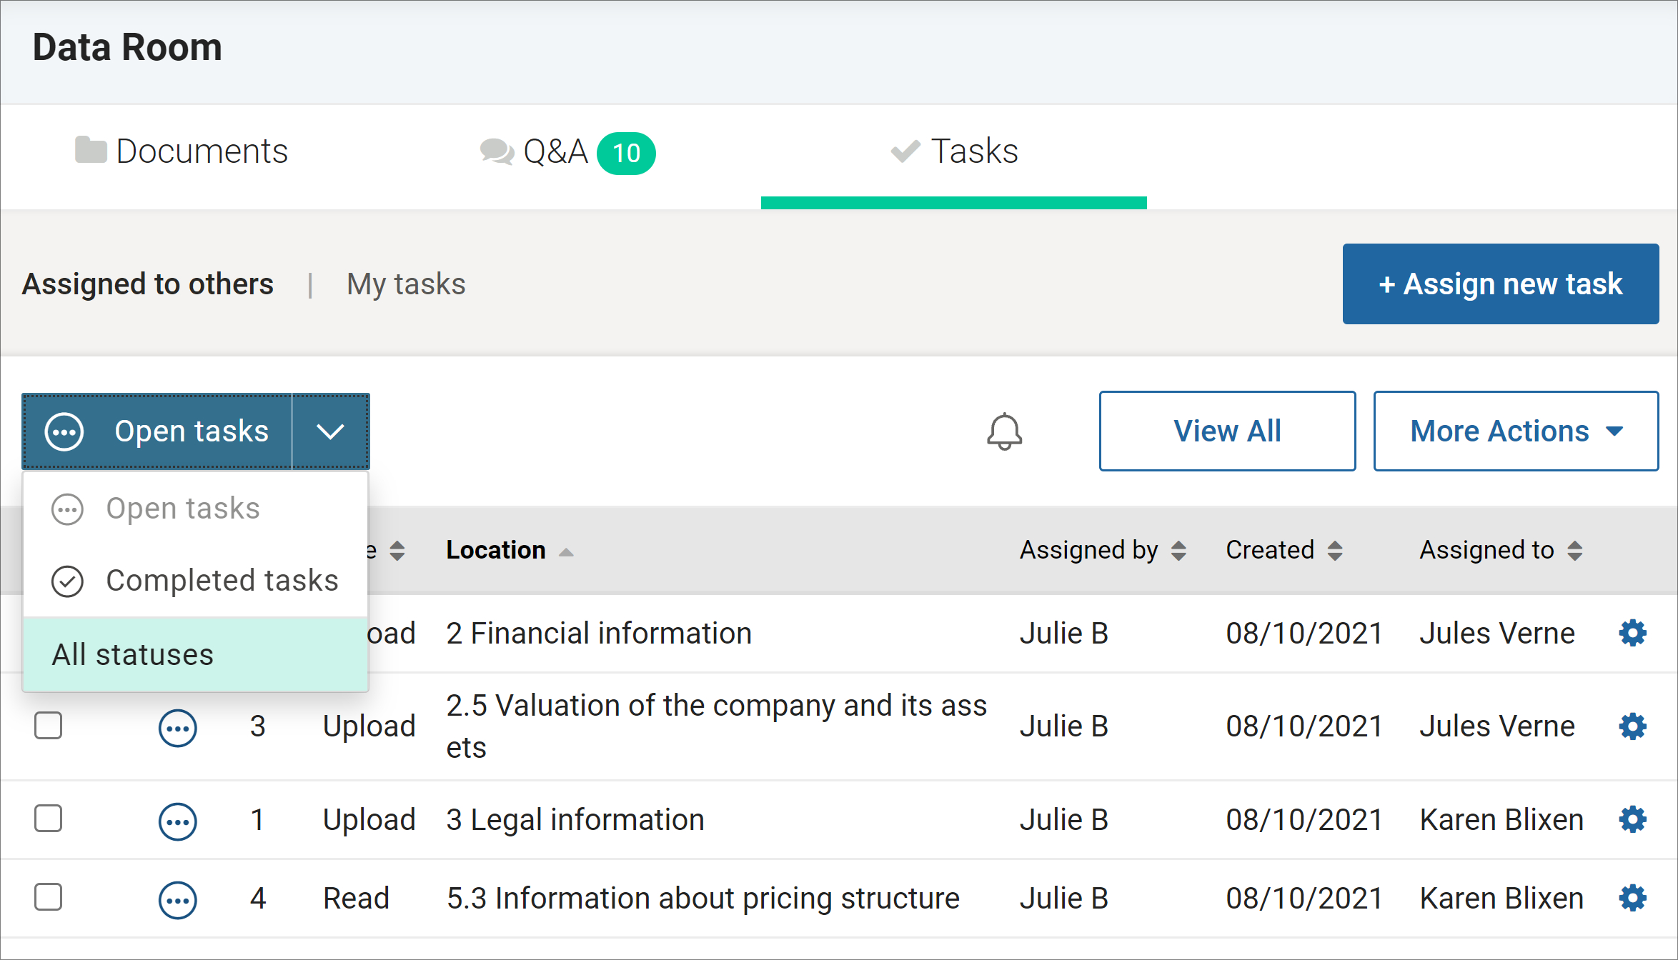
Task: Select Assigned to others view
Action: [148, 284]
